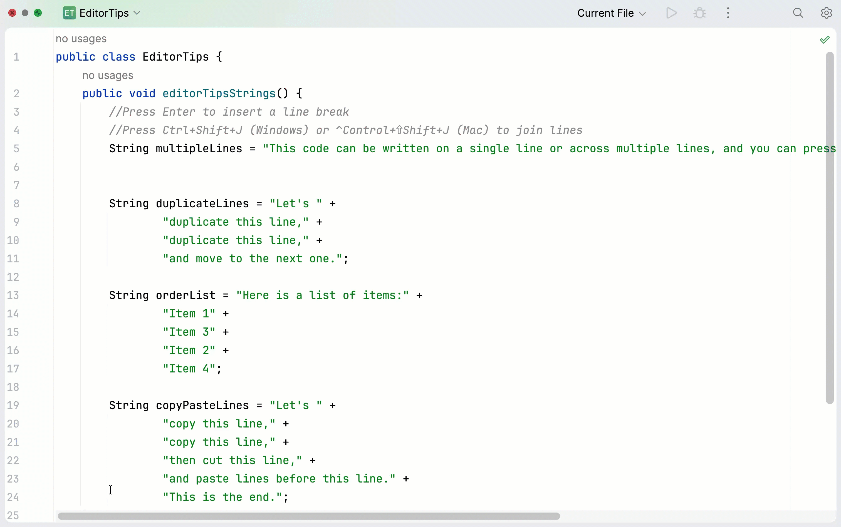Screen dimensions: 841x527
Task: Click the copyPasteLines variable name
Action: click(x=202, y=405)
